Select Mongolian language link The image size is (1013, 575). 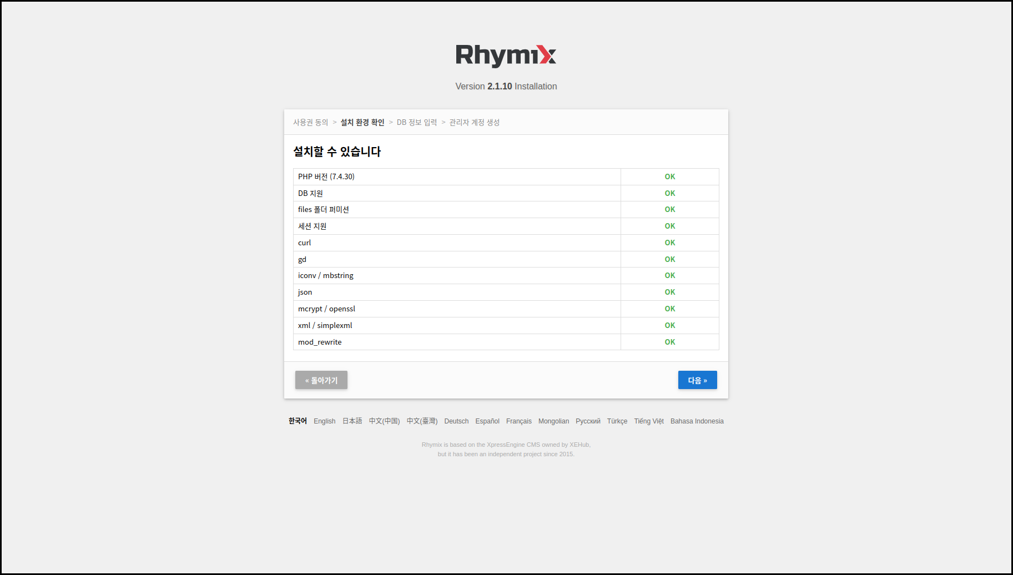click(553, 421)
